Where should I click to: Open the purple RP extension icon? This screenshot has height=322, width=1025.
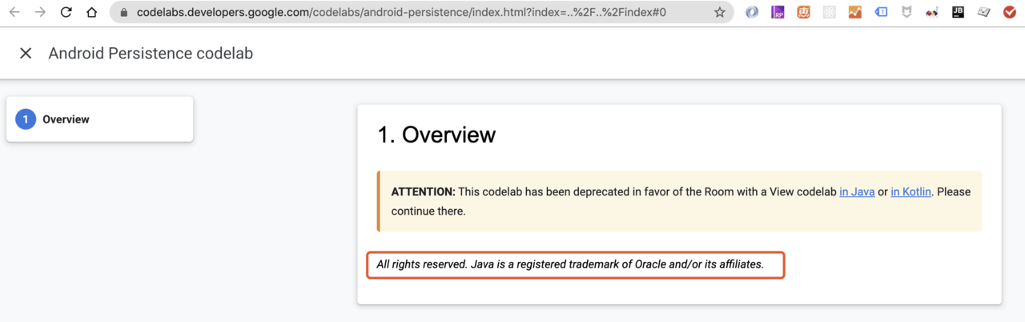pyautogui.click(x=778, y=13)
